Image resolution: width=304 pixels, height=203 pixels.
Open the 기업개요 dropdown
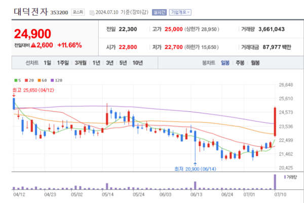(x=180, y=12)
